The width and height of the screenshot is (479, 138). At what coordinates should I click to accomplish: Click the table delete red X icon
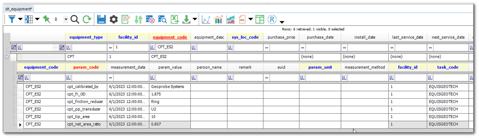(x=150, y=19)
